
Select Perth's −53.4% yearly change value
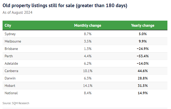[143, 56]
